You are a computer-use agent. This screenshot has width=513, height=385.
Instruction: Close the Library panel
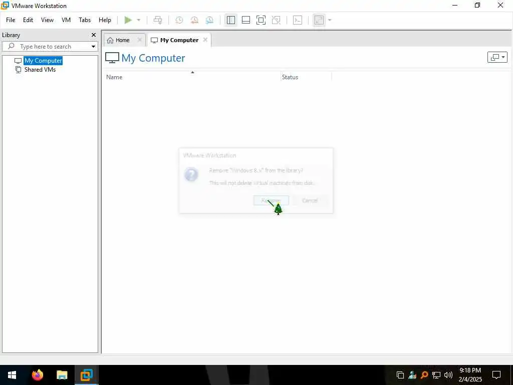tap(94, 35)
